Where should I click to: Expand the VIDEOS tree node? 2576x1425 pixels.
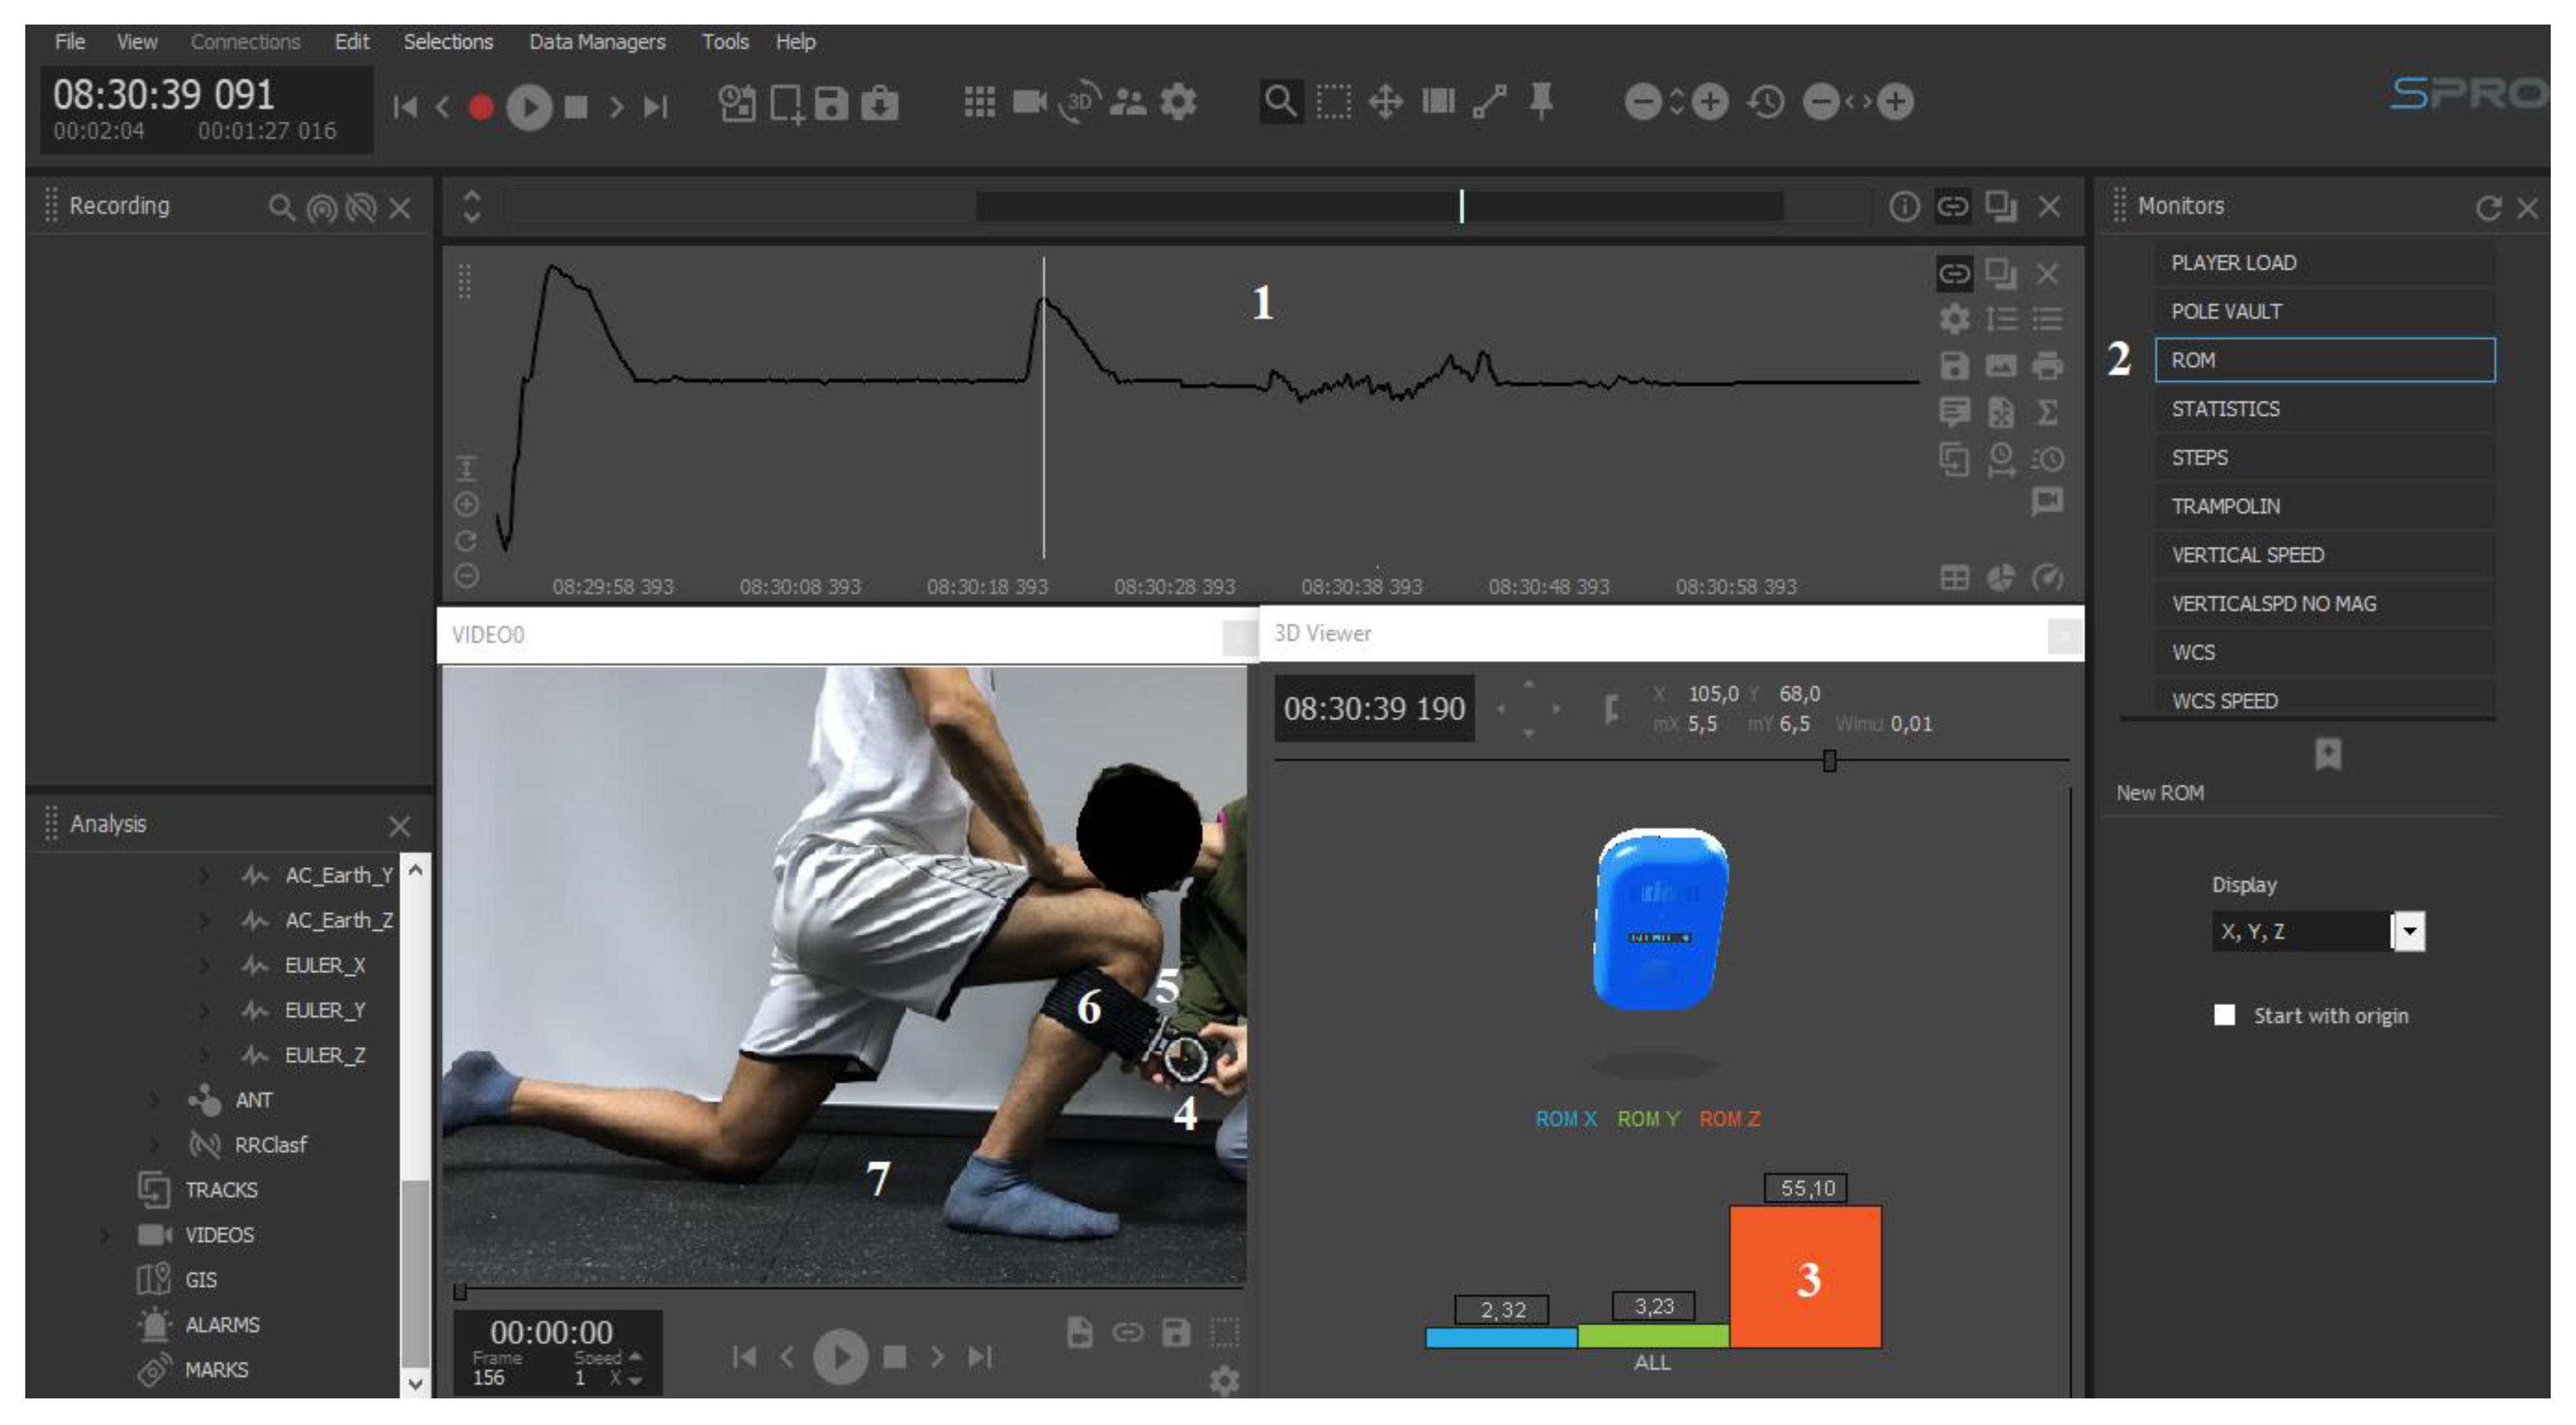tap(104, 1235)
